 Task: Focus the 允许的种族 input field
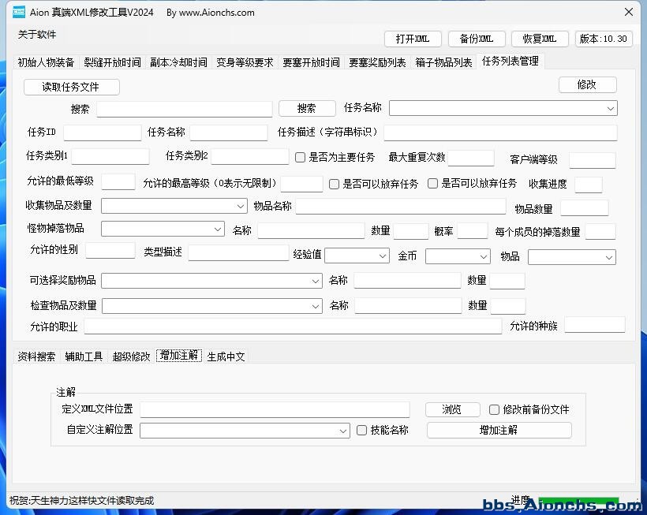pos(595,325)
